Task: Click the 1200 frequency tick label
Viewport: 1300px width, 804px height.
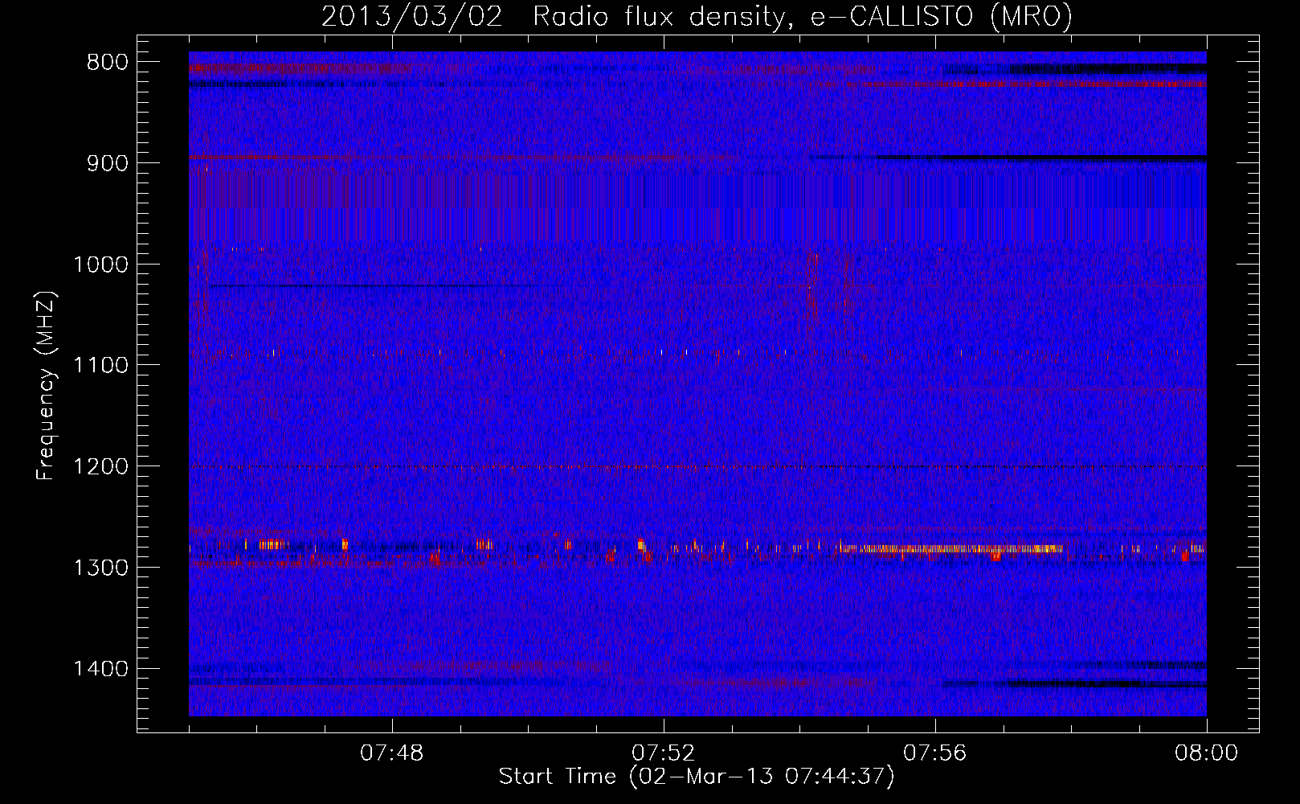Action: pos(100,467)
